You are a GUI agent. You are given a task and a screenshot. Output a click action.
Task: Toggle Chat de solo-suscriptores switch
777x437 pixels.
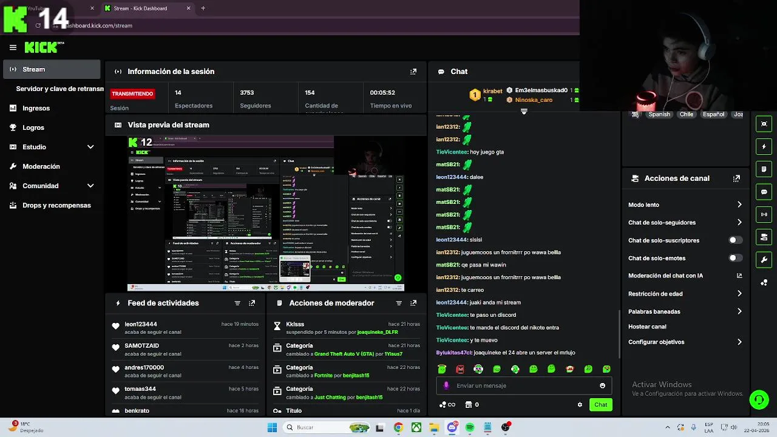[735, 240]
